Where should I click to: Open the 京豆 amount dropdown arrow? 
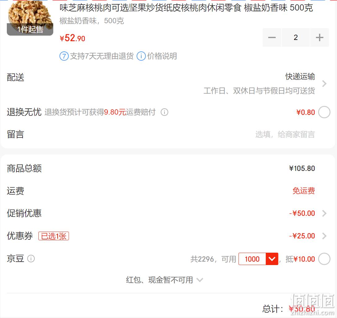(x=272, y=259)
